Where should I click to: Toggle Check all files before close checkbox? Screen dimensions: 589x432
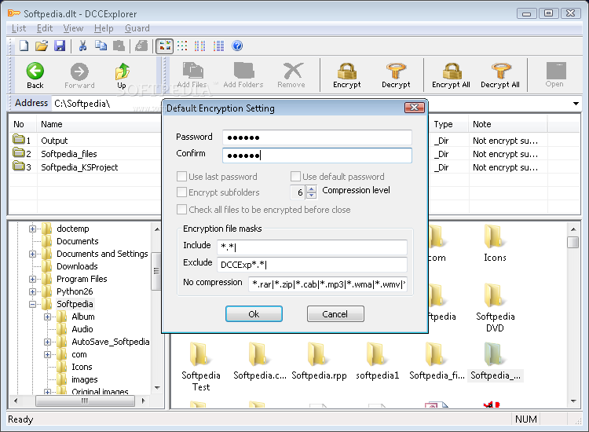(182, 210)
